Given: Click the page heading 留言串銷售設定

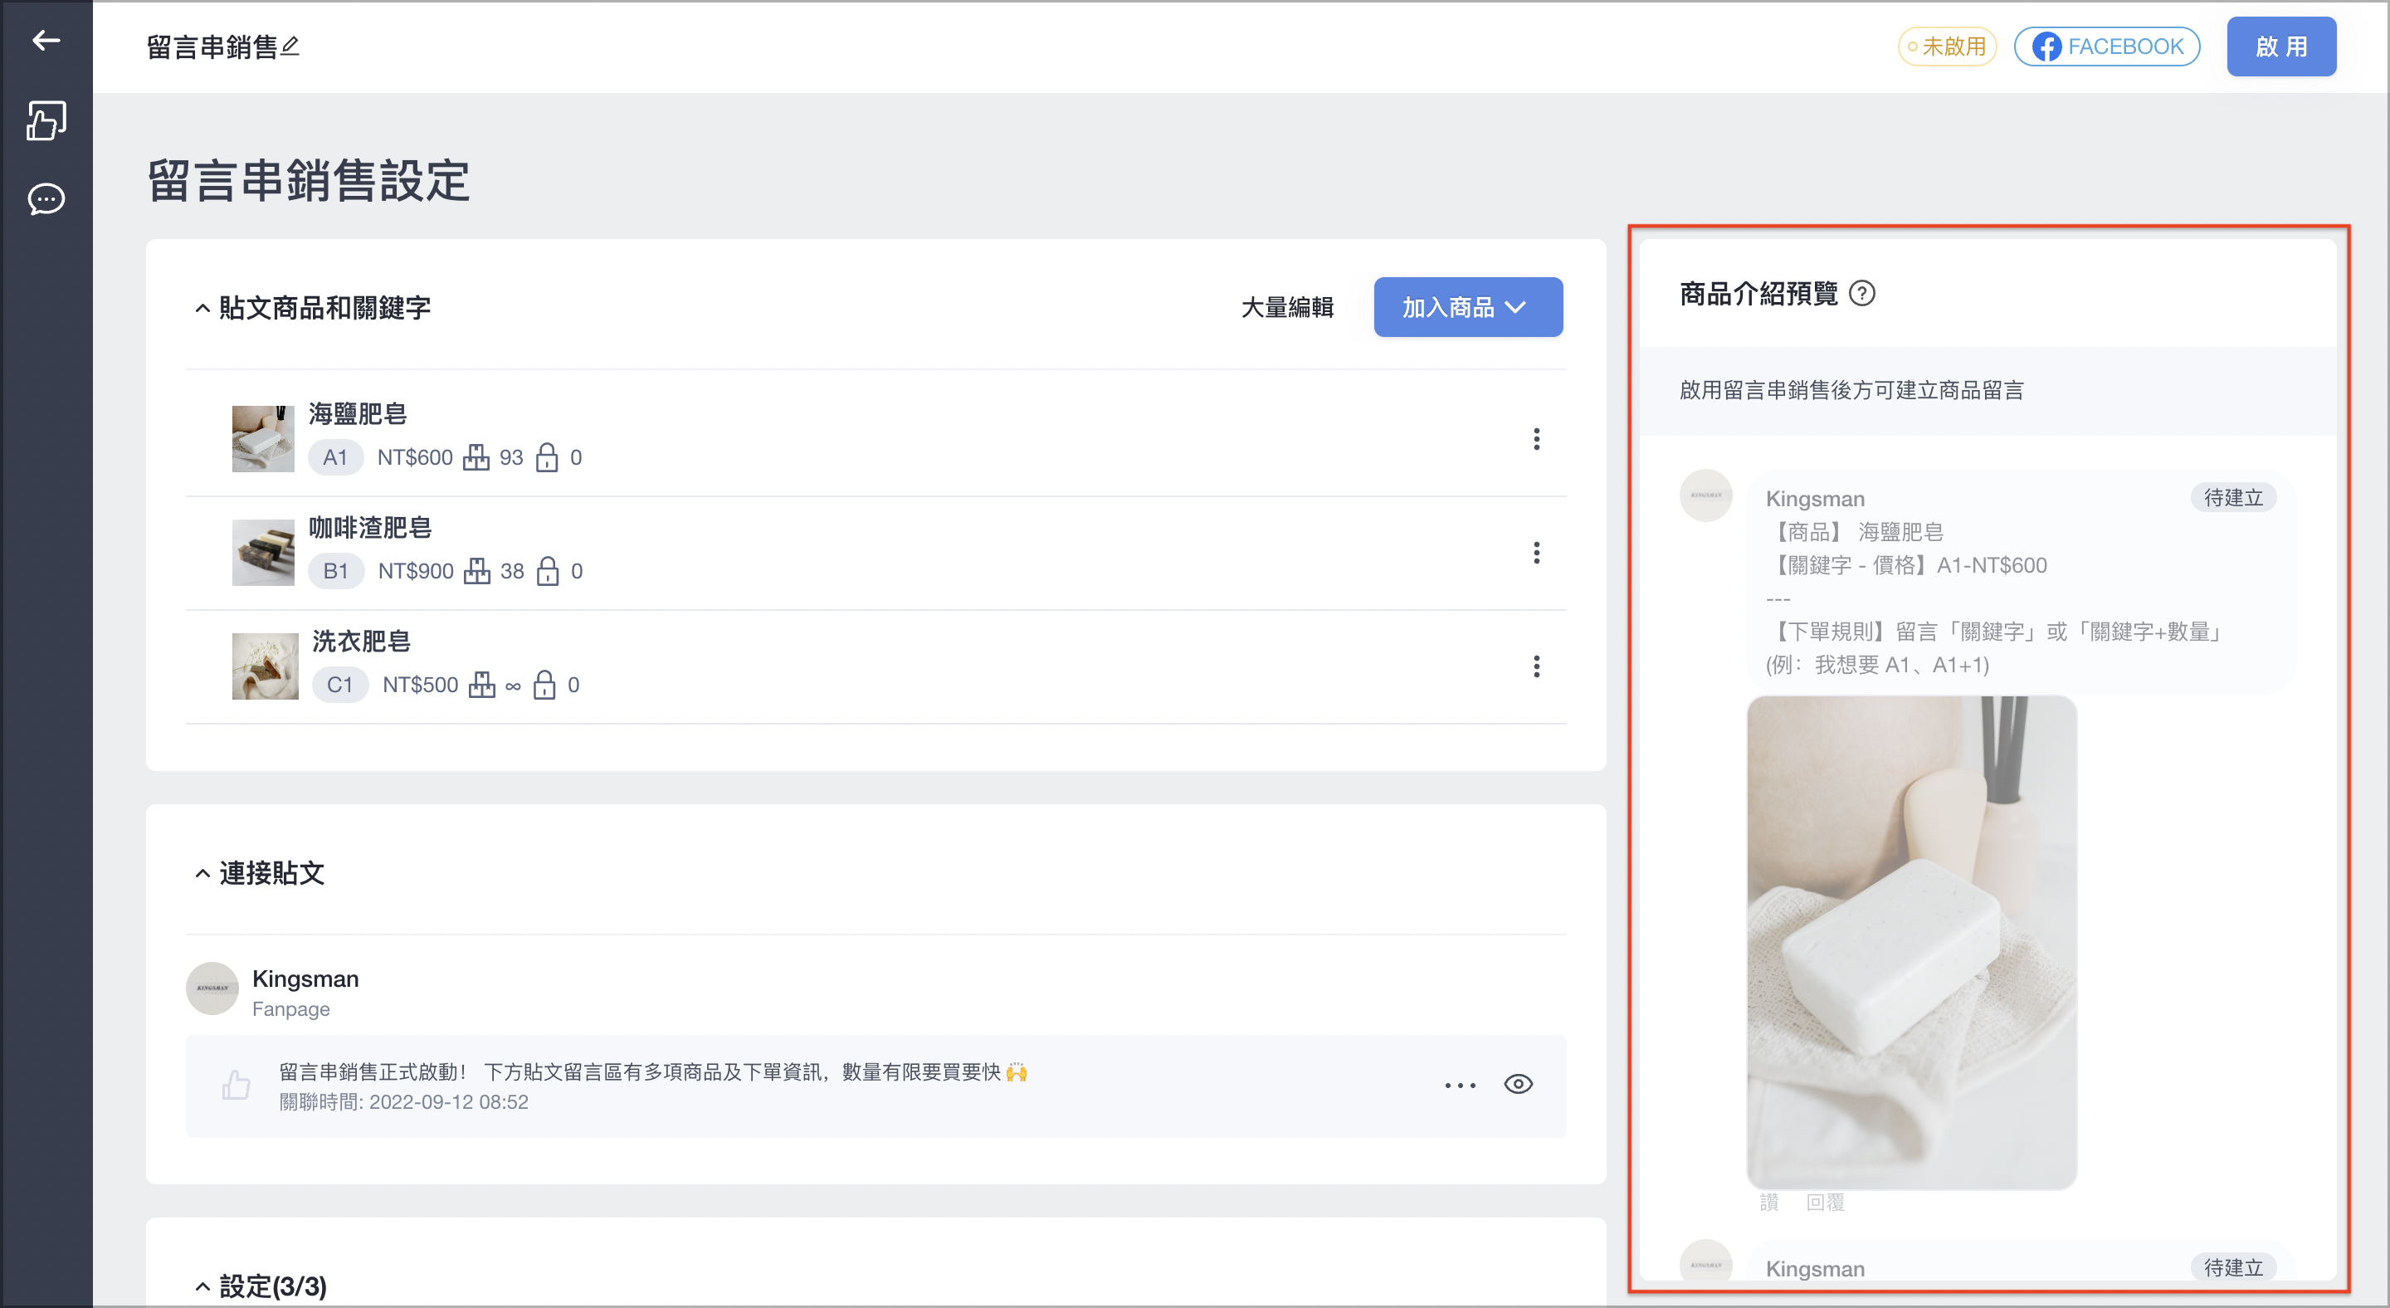Looking at the screenshot, I should pyautogui.click(x=308, y=180).
